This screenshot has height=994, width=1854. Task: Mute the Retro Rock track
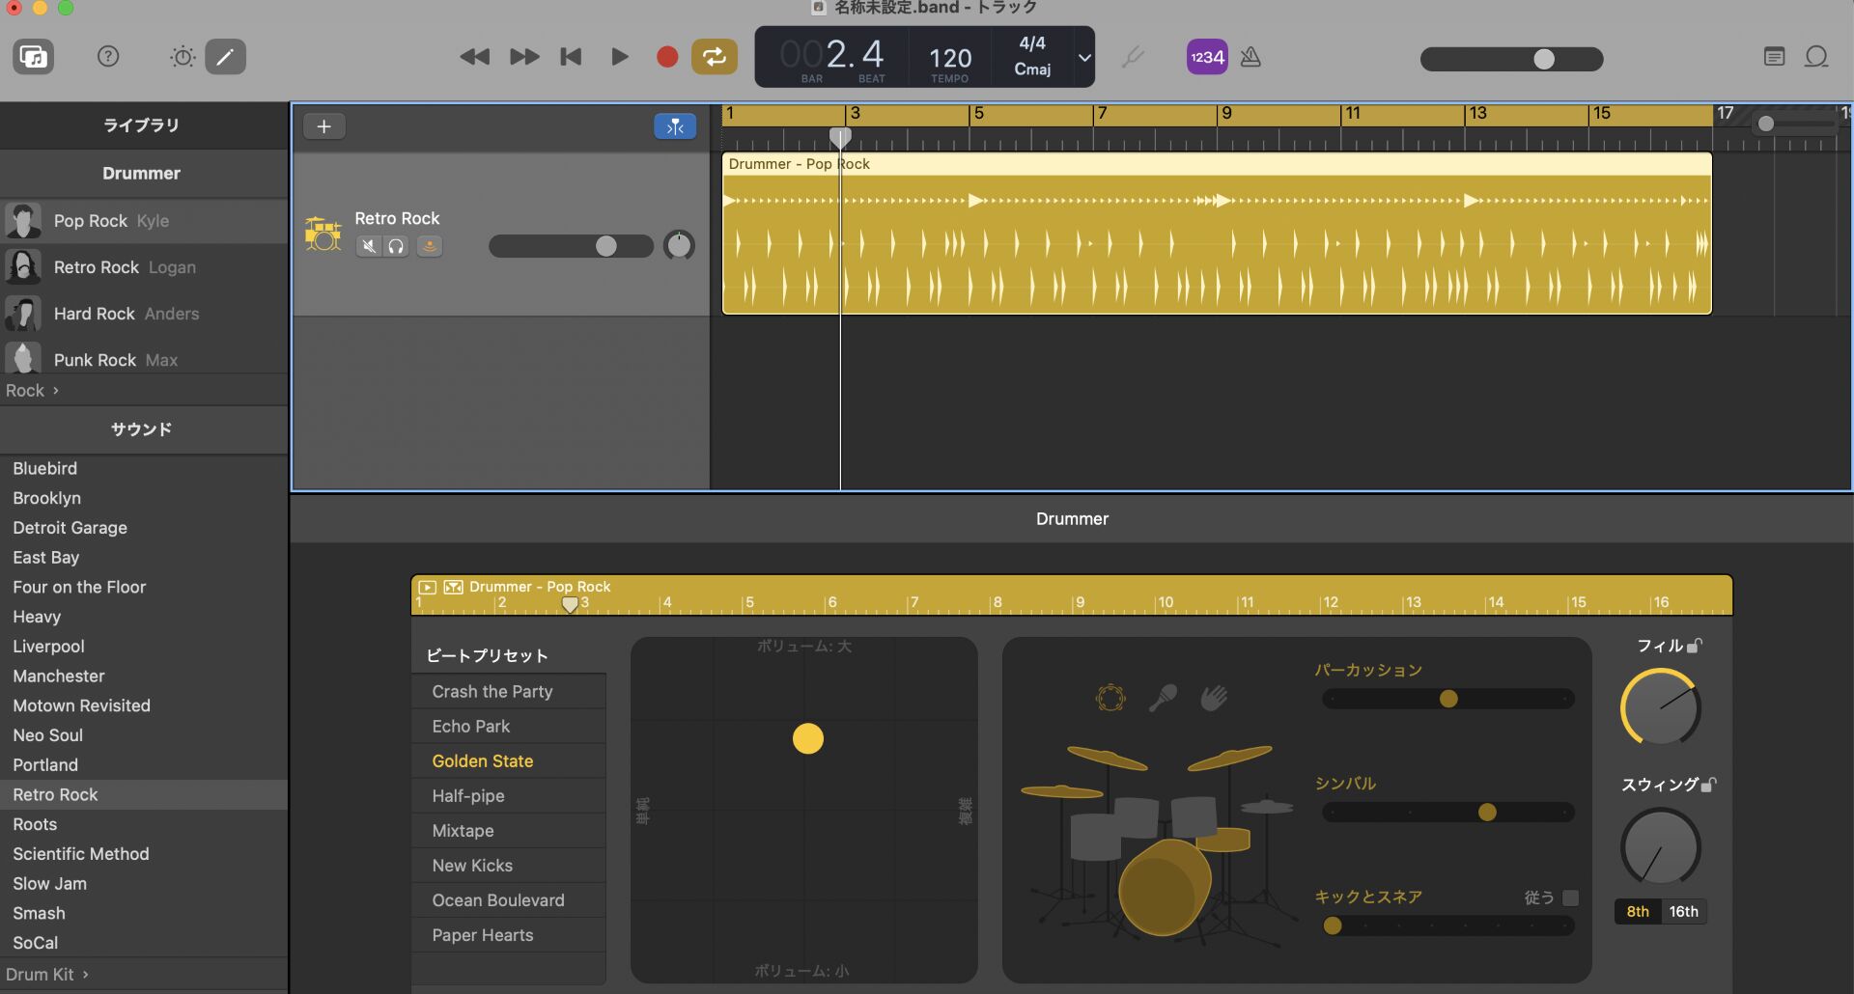pos(369,246)
